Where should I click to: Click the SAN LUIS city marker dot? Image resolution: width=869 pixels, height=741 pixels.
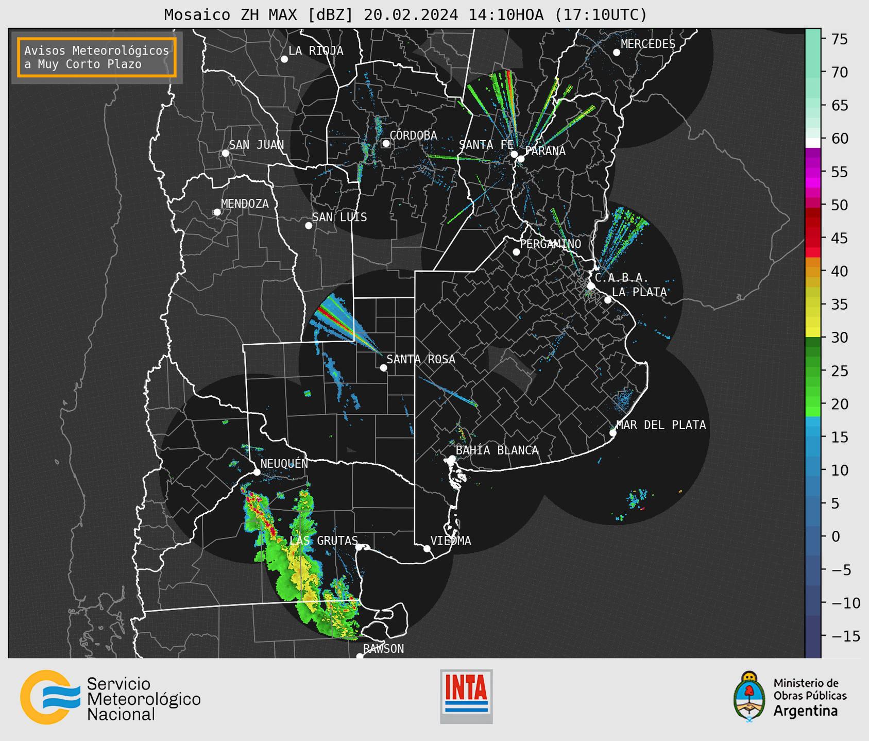click(x=309, y=226)
